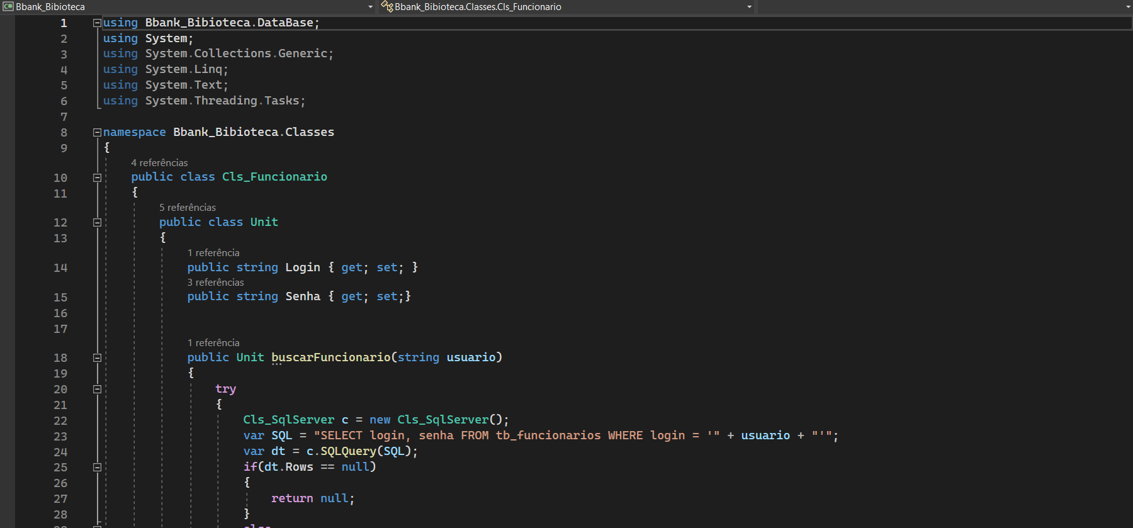Open the '4 referências' CodeLens link
The width and height of the screenshot is (1133, 528).
click(159, 163)
